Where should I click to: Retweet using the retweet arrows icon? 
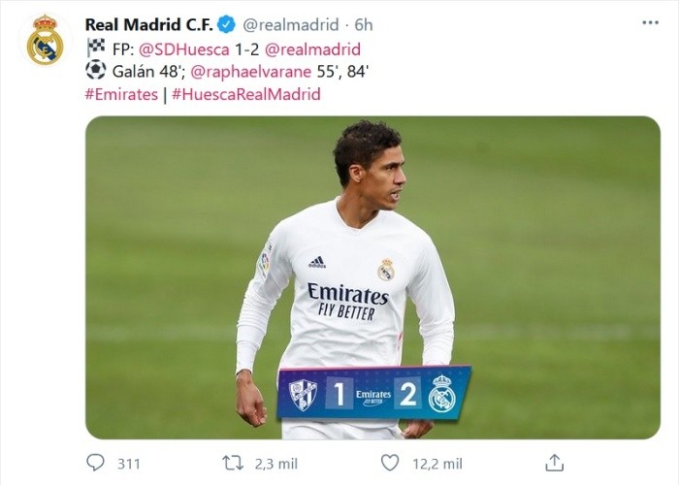pos(233,464)
